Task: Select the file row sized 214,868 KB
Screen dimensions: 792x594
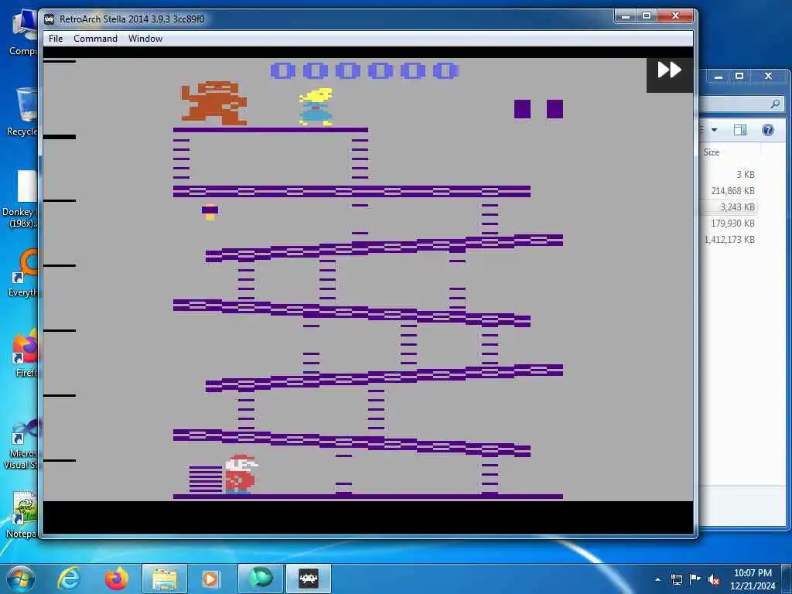Action: [x=729, y=190]
